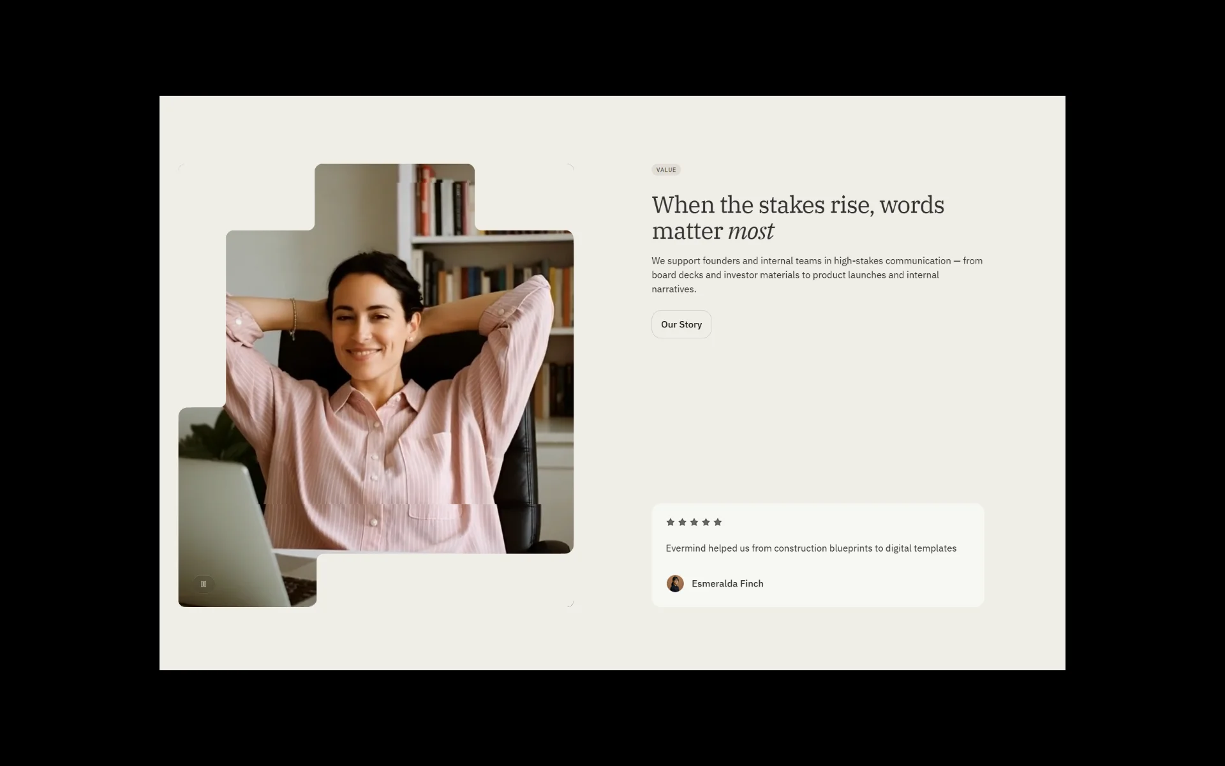
Task: Click the VALUE tag badge
Action: [666, 170]
